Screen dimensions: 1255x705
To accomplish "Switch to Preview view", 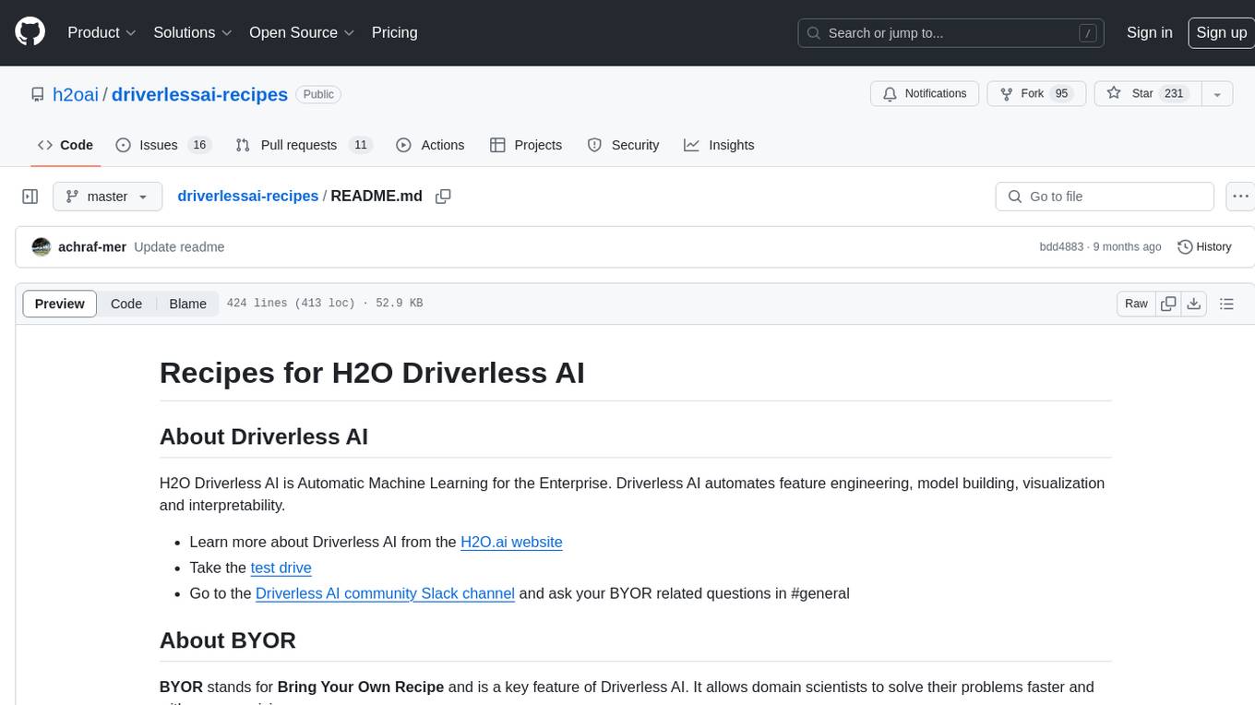I will (x=60, y=304).
